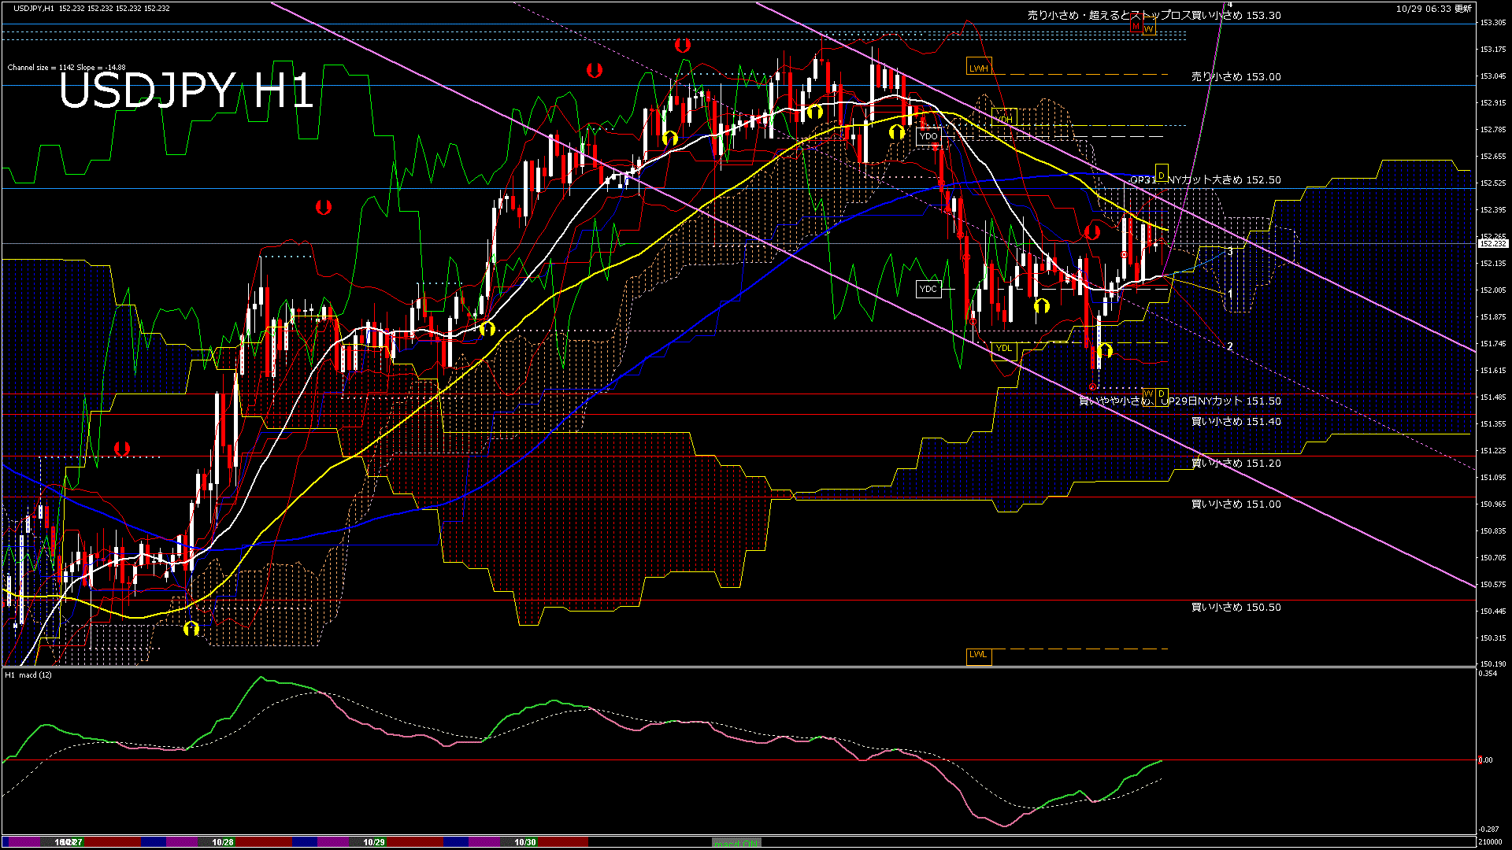The image size is (1512, 850).
Task: Select the YDO yesterday-open marker box
Action: (929, 135)
